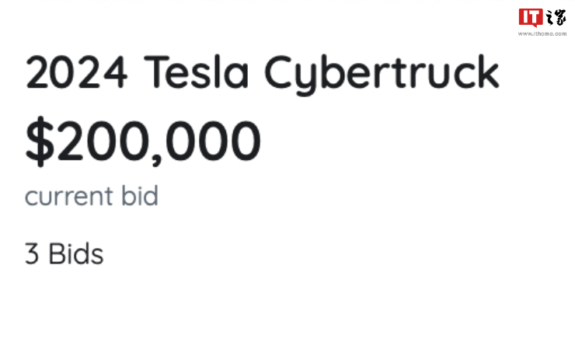The width and height of the screenshot is (575, 342).
Task: Click the 2024 Tesla Cybertruck title
Action: click(x=262, y=72)
